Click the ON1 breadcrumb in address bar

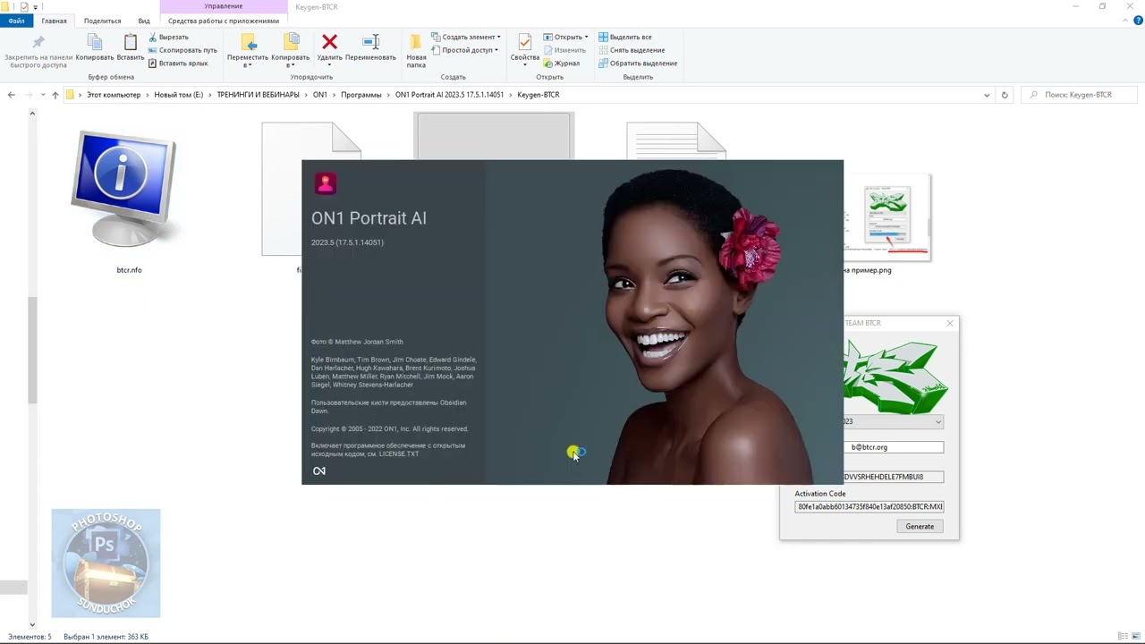pyautogui.click(x=319, y=95)
